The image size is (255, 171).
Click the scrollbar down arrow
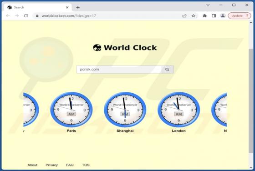tap(250, 168)
